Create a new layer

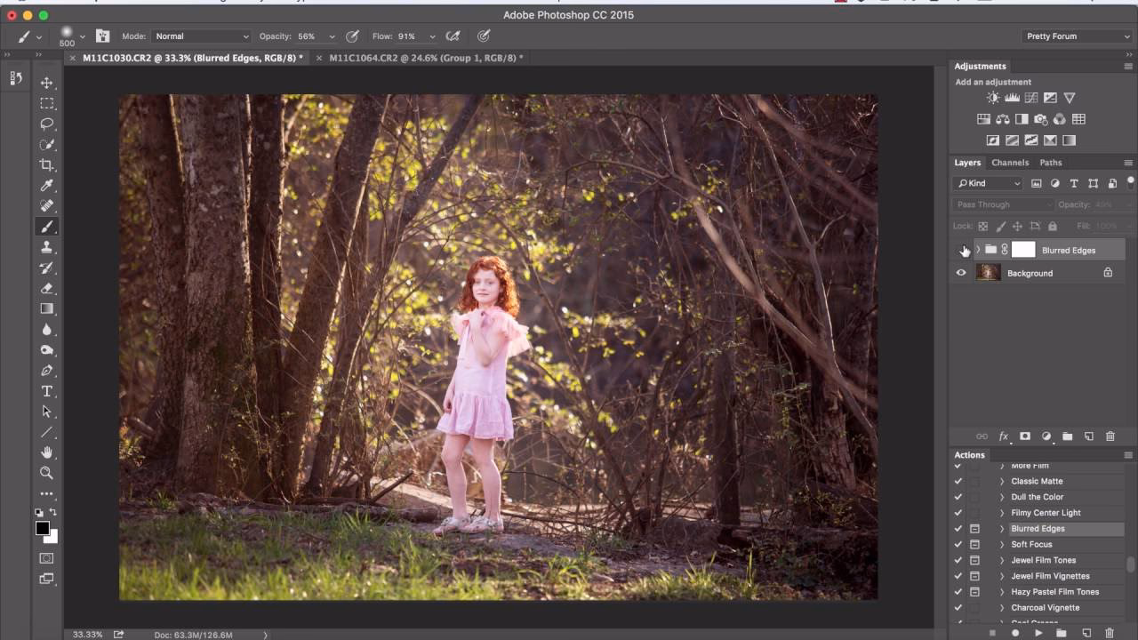point(1088,436)
